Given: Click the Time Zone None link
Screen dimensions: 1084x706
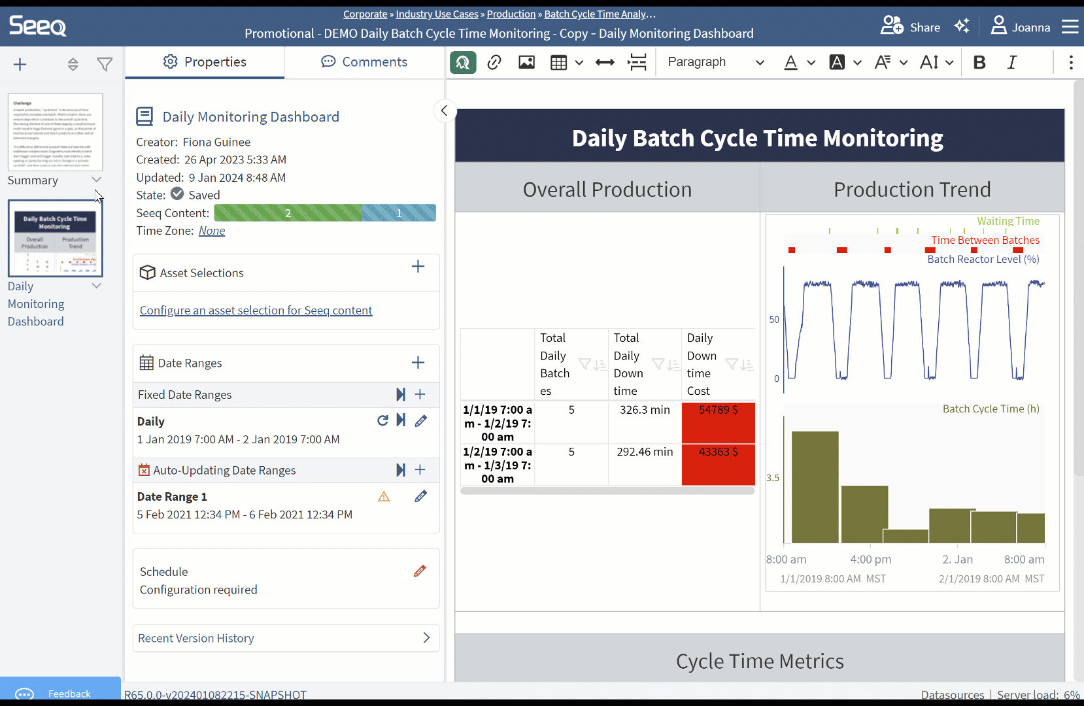Looking at the screenshot, I should point(212,231).
